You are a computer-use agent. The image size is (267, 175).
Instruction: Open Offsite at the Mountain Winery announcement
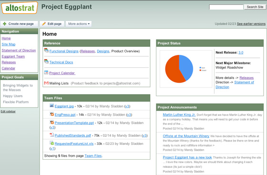(x=186, y=136)
